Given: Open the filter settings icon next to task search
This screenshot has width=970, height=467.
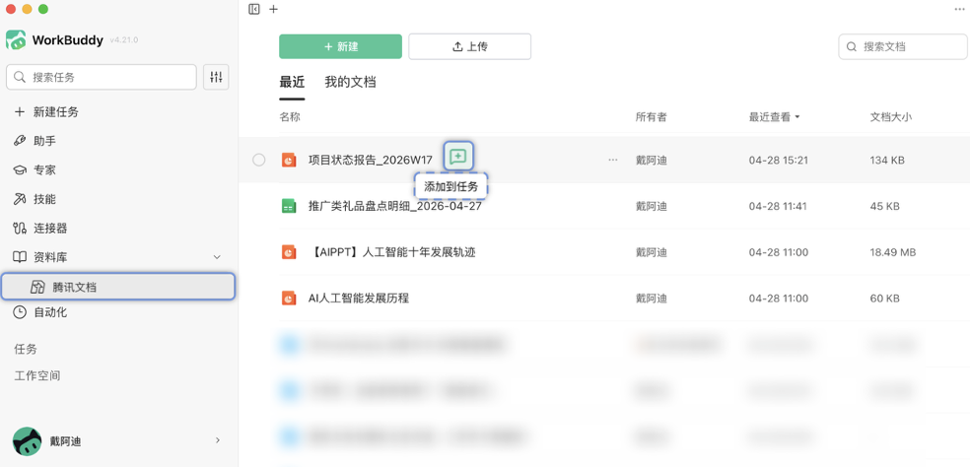Looking at the screenshot, I should [216, 77].
